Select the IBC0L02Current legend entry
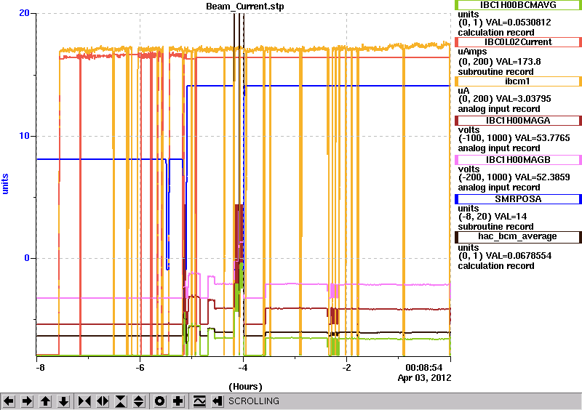This screenshot has height=410, width=582. point(518,42)
